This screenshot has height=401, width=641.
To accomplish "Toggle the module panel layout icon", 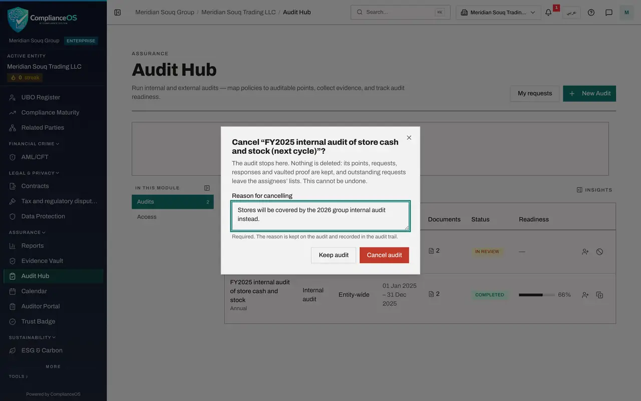I will point(207,188).
